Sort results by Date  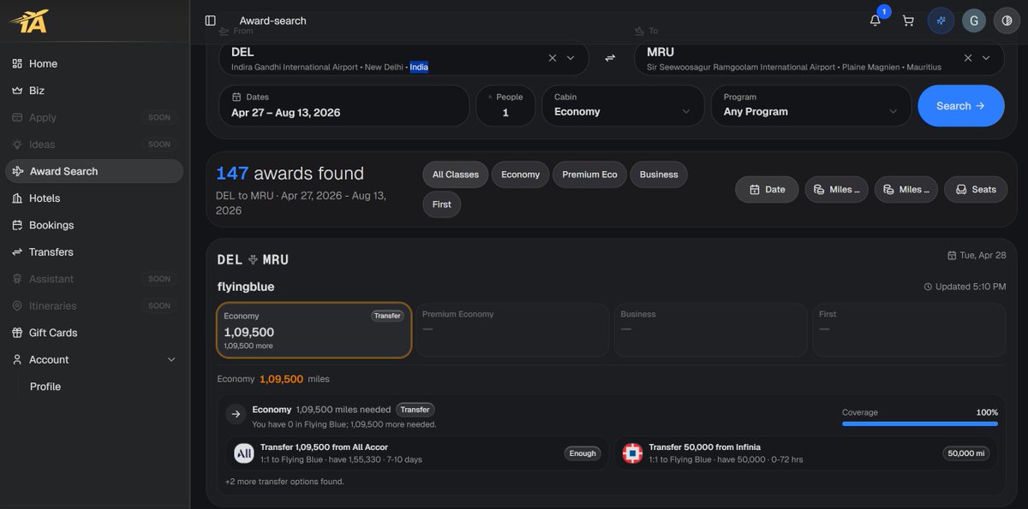tap(767, 190)
